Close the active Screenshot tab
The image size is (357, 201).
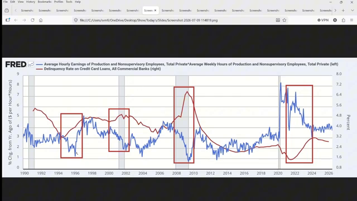pos(155,11)
